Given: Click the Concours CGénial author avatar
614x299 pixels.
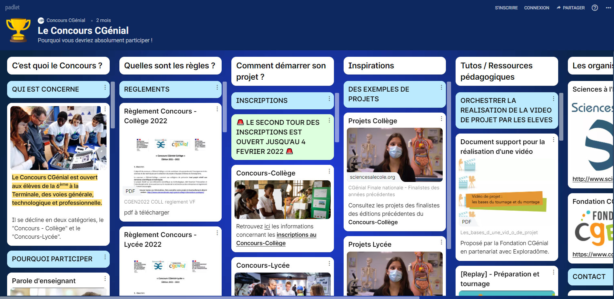Looking at the screenshot, I should pos(41,21).
